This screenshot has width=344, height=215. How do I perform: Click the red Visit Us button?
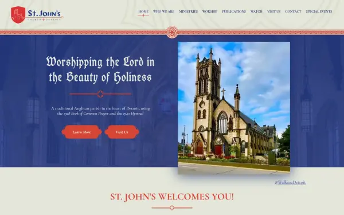pyautogui.click(x=122, y=132)
